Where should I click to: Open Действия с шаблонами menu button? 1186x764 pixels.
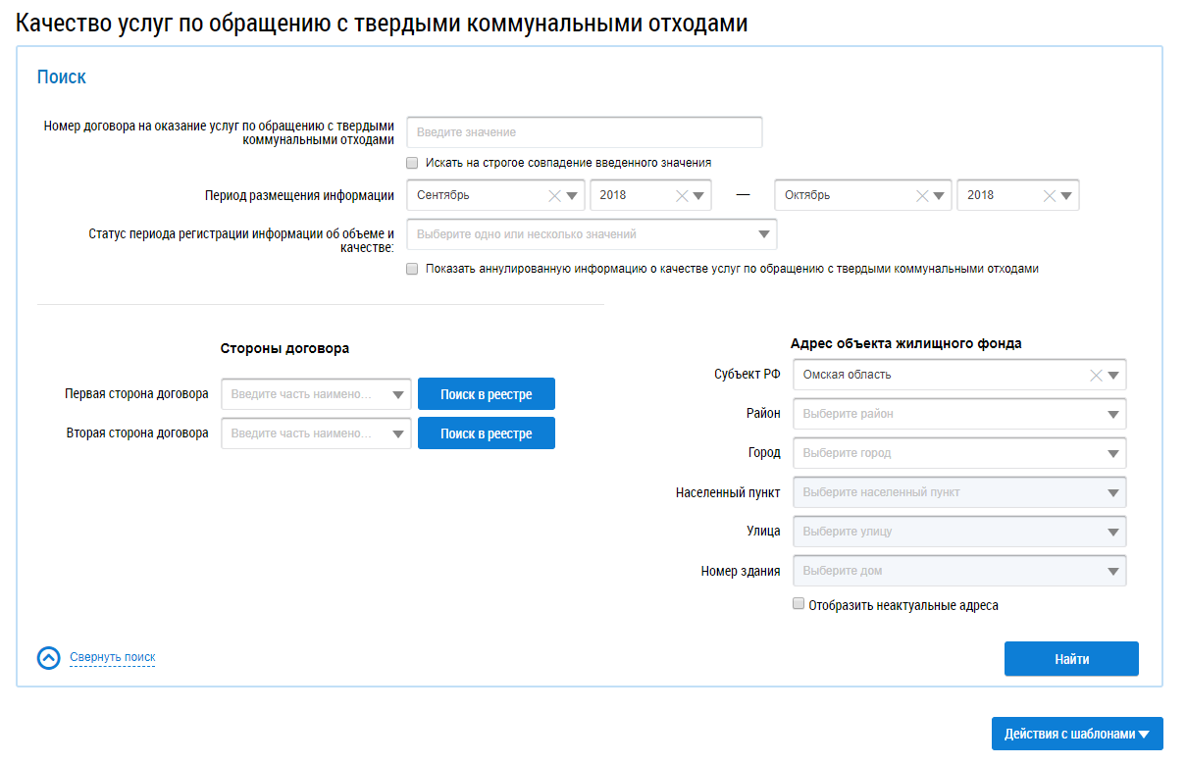click(x=1077, y=734)
